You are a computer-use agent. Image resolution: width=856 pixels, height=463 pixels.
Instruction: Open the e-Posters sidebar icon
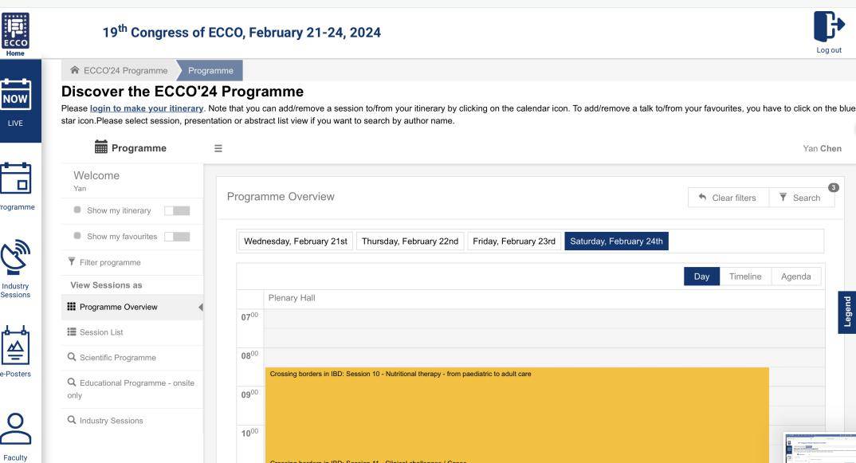click(x=15, y=345)
